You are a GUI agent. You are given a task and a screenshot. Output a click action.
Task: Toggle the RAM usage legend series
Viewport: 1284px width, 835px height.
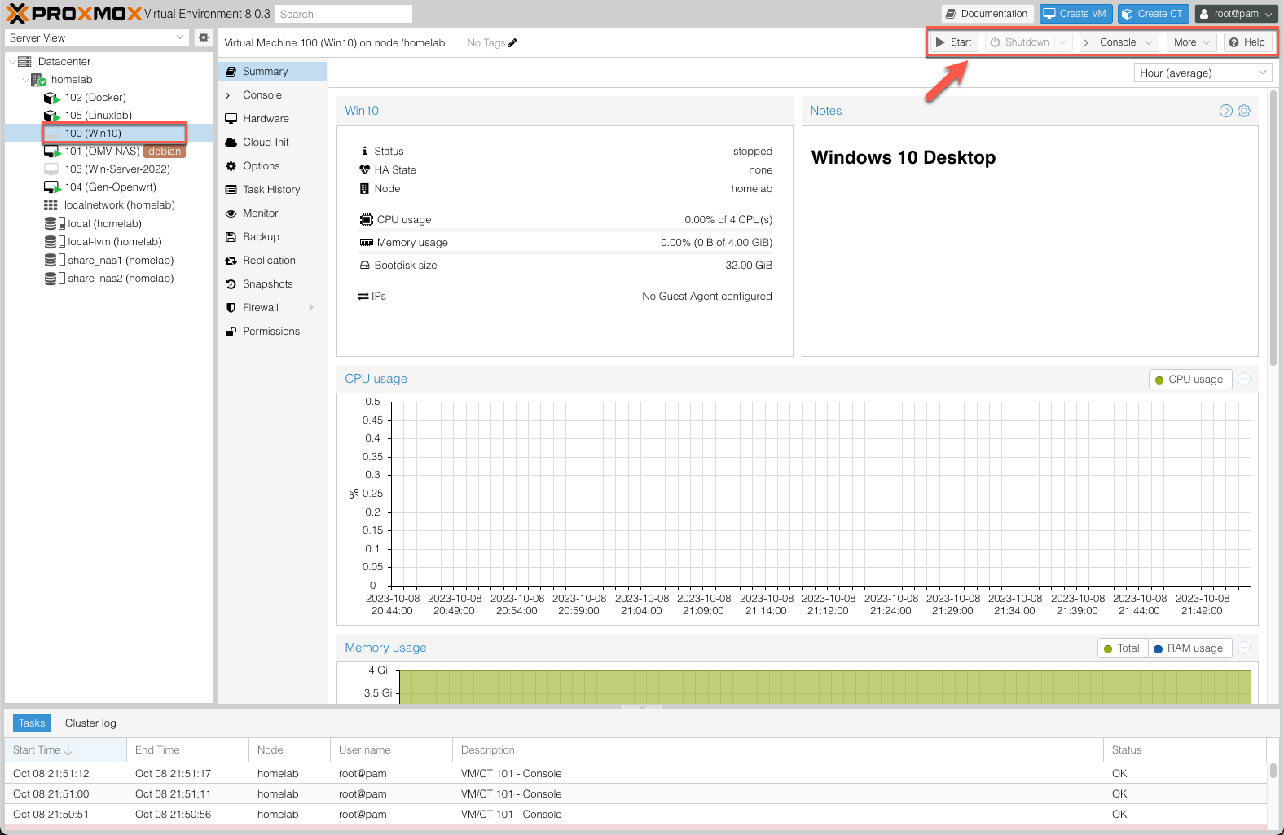(x=1189, y=648)
